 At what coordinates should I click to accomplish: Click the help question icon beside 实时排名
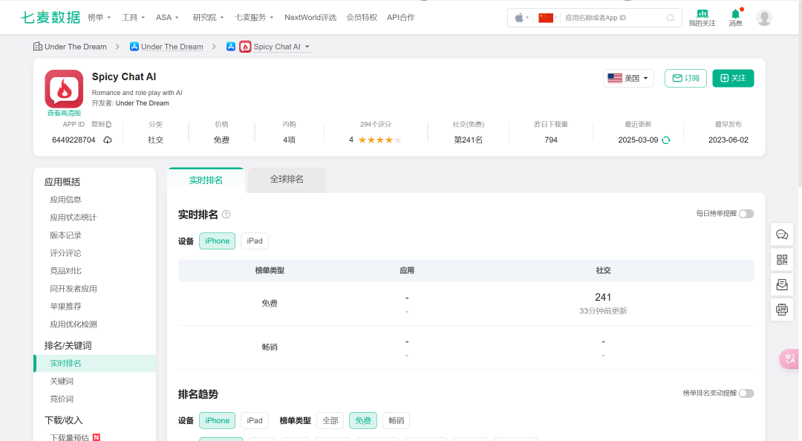pos(226,215)
